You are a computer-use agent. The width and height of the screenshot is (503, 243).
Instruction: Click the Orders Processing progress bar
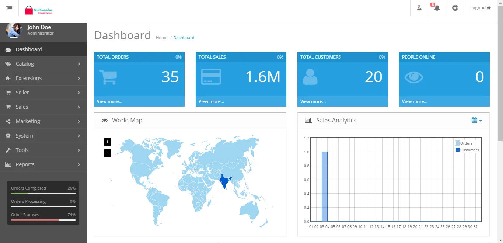[43, 206]
